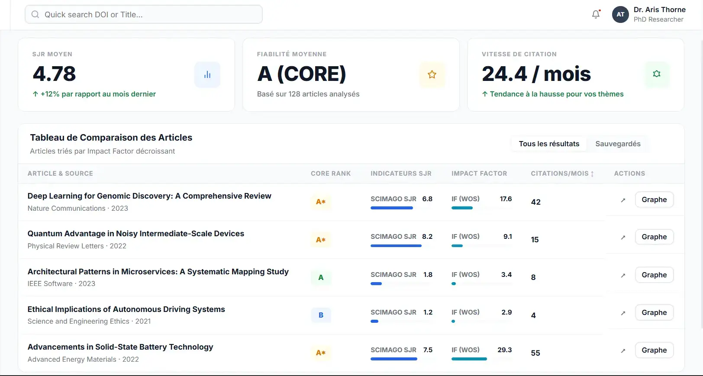Click the star icon in Fiabilité Moyenne card
703x376 pixels.
432,74
